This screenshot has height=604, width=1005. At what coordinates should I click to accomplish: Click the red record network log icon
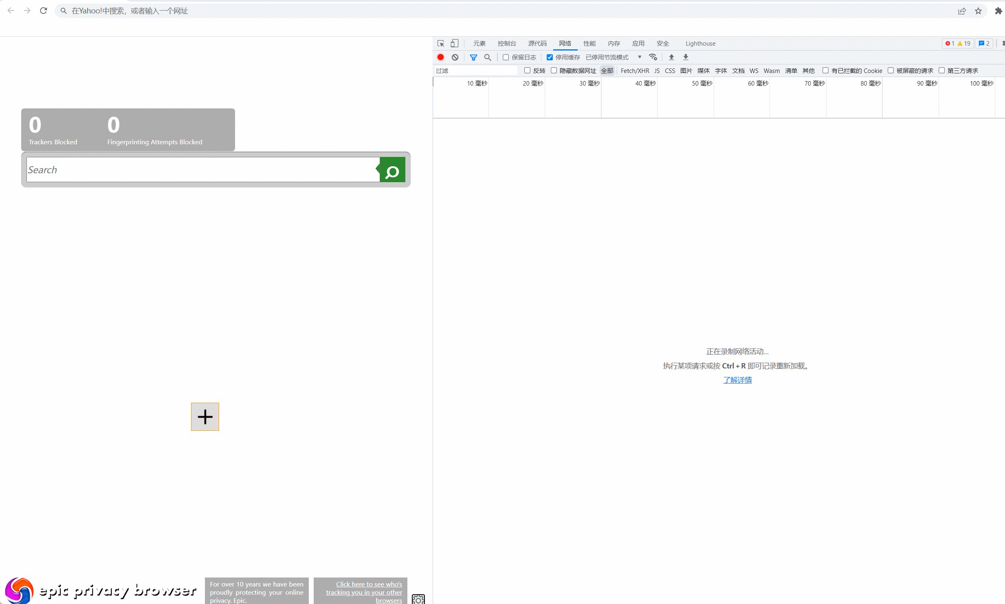[440, 57]
